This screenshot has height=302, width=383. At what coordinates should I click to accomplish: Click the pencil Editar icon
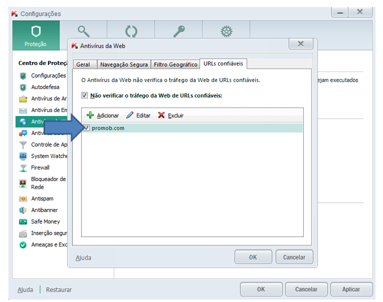pos(130,115)
